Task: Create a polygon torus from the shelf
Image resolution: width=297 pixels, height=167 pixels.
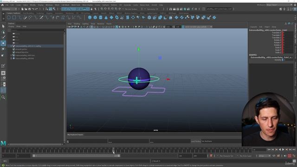Action: pos(117,18)
